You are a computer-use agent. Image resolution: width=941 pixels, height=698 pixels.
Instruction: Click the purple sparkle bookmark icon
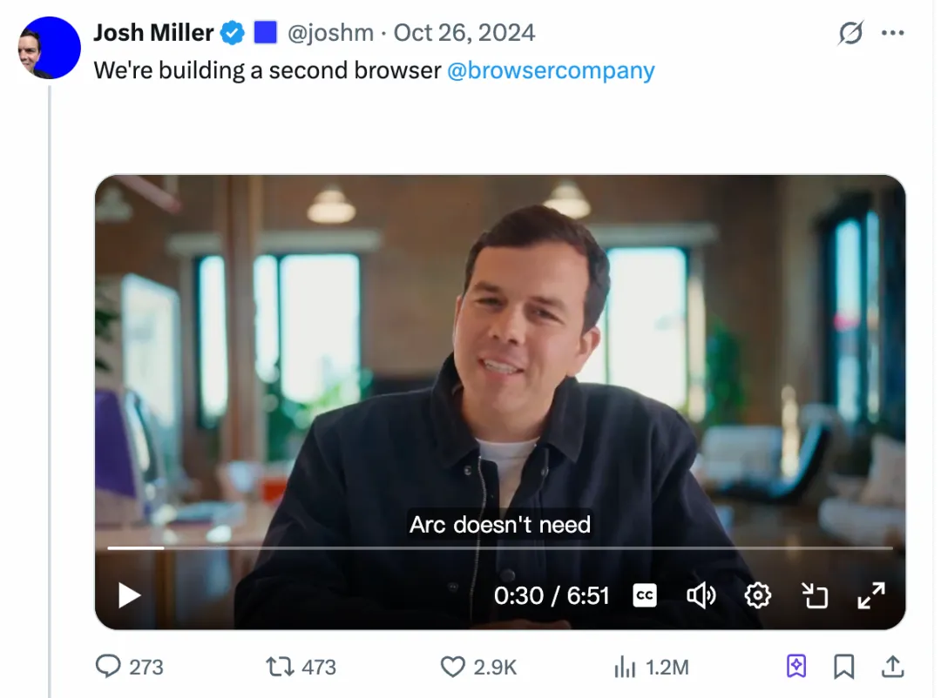[x=796, y=667]
